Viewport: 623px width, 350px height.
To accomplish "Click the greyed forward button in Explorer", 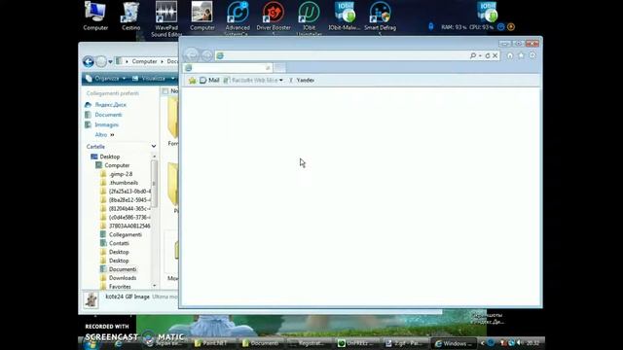I will pyautogui.click(x=101, y=61).
